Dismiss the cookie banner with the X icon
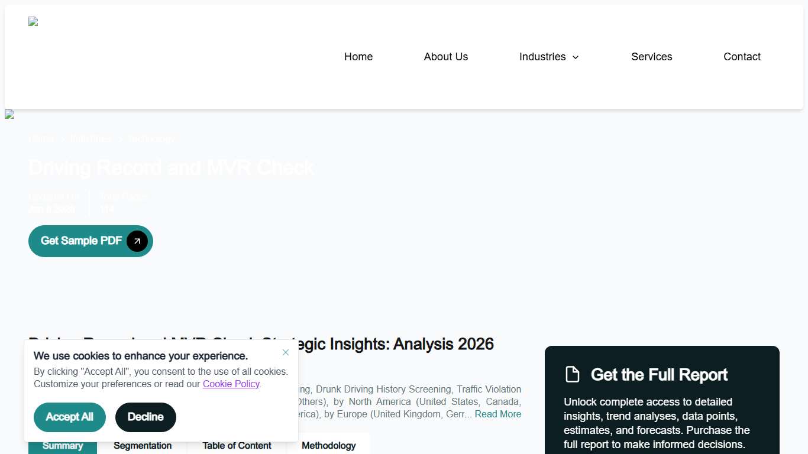The height and width of the screenshot is (454, 808). click(x=286, y=352)
